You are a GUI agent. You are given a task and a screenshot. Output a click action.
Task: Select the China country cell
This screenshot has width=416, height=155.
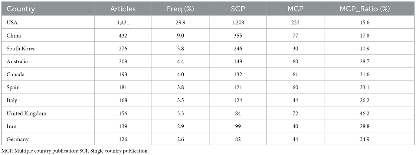[x=13, y=36]
